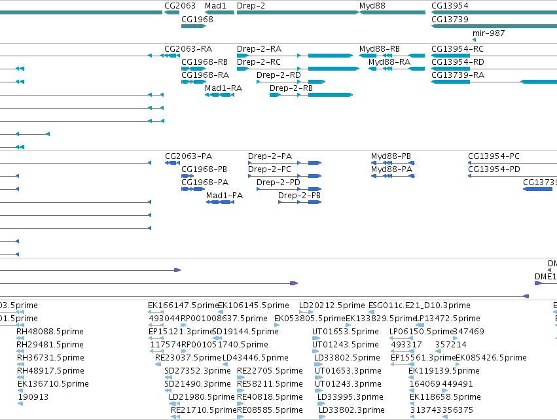This screenshot has width=557, height=420.
Task: Select transcript Drep-2-RC
Action: [x=259, y=61]
